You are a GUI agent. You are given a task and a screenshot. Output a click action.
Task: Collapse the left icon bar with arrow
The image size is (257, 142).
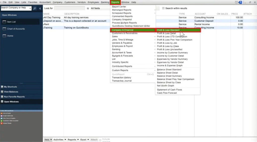40,8
